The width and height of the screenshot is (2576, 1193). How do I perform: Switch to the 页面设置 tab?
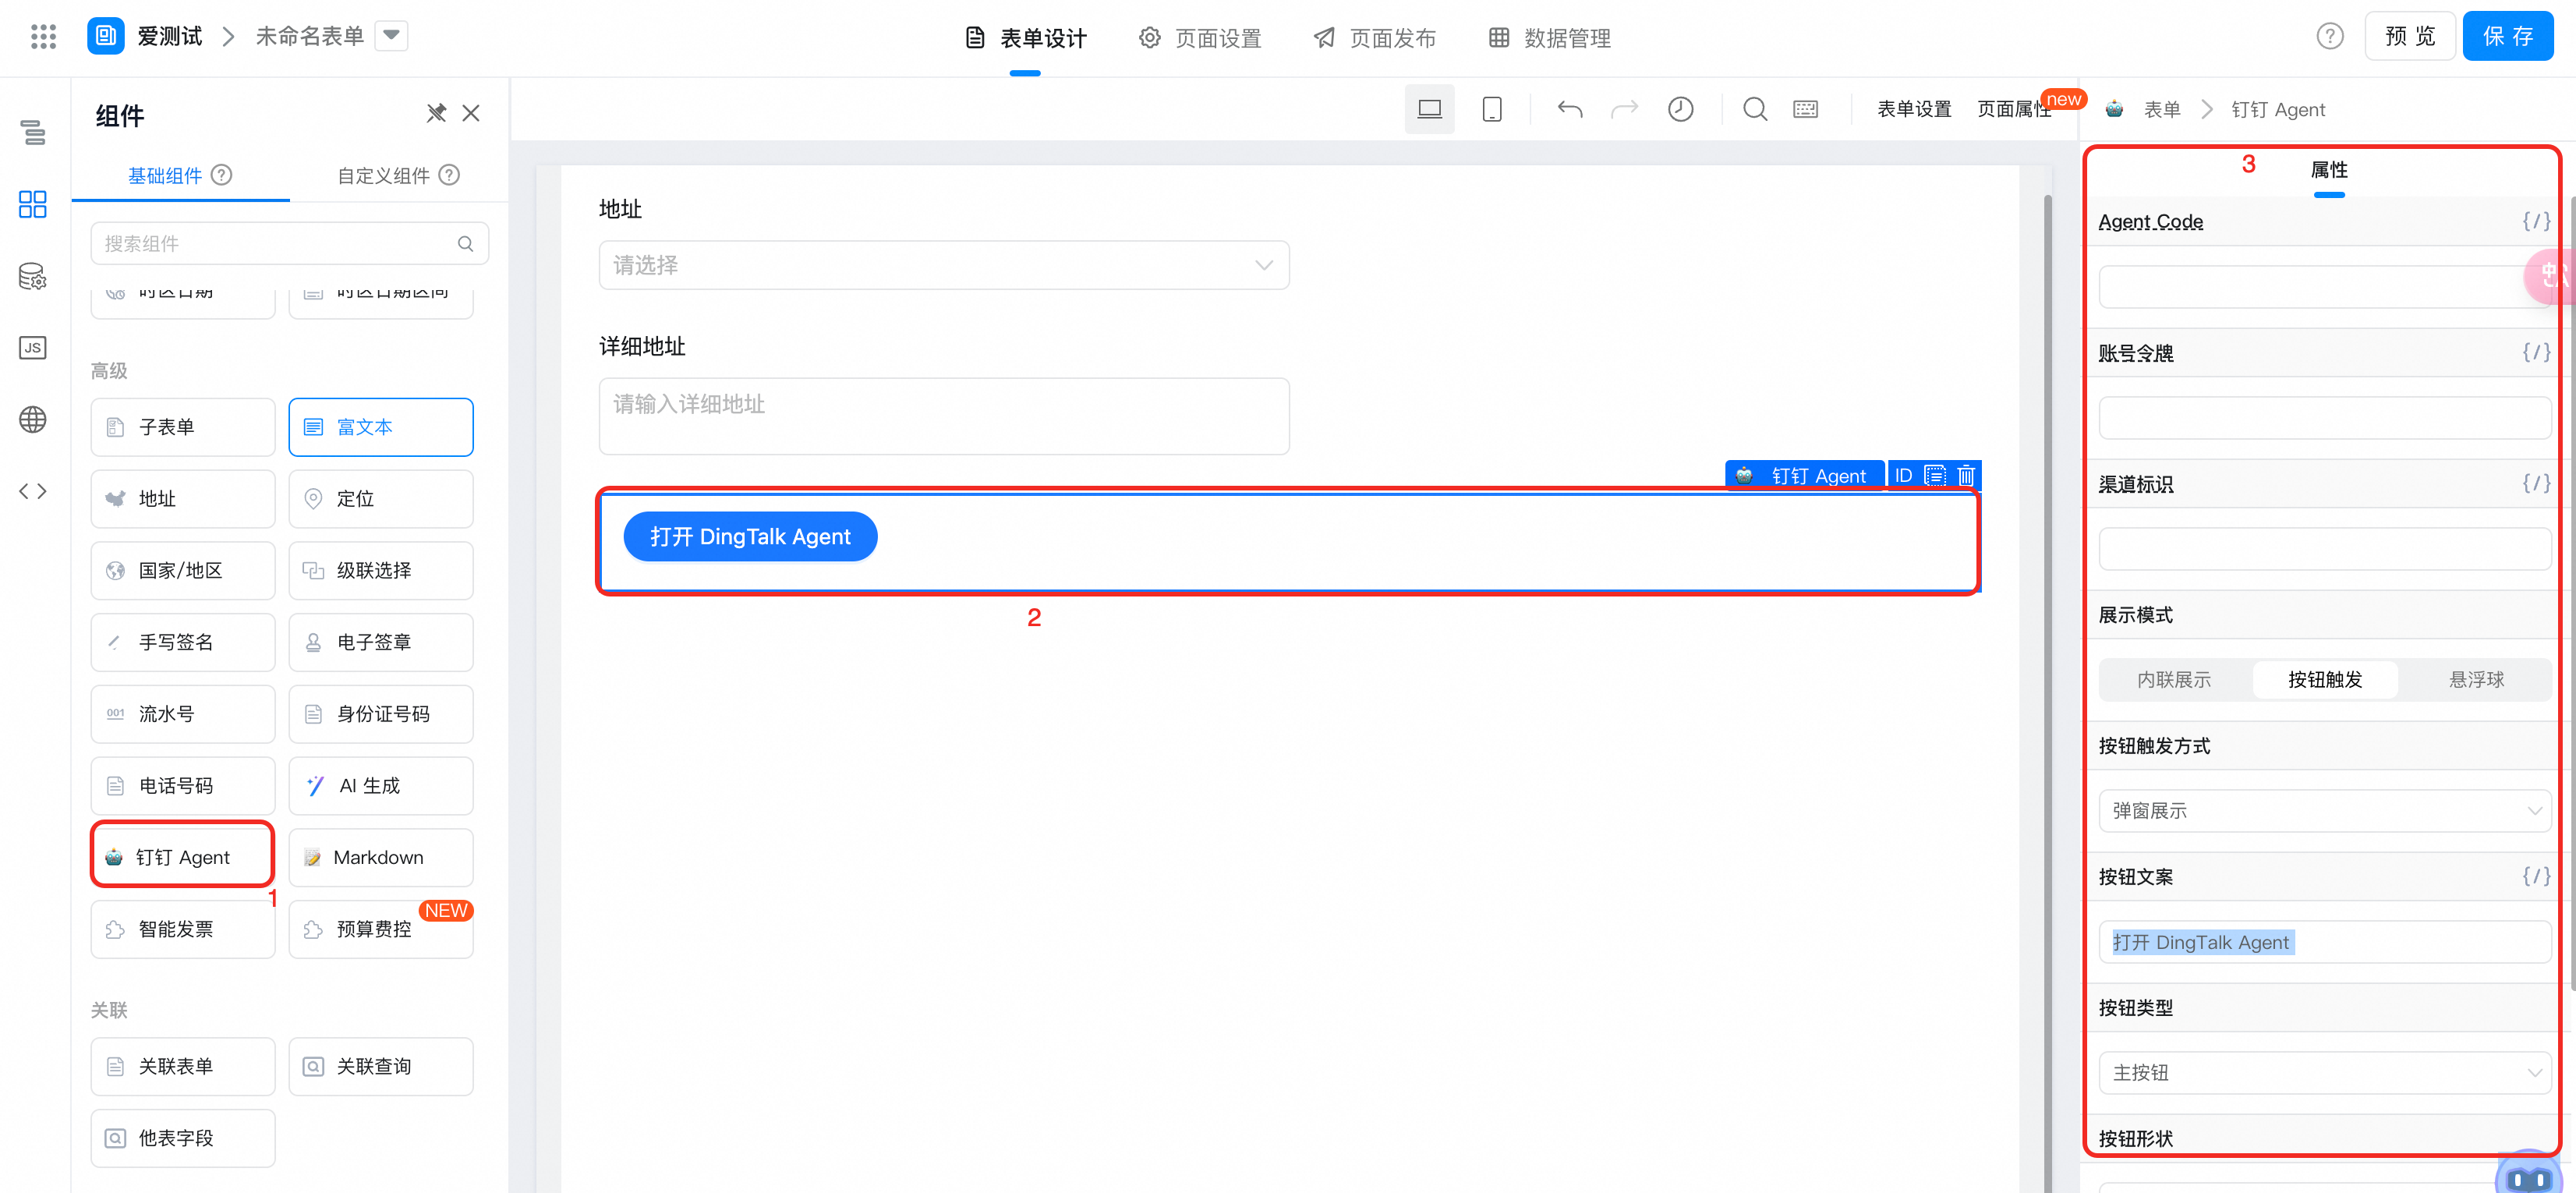coord(1200,38)
